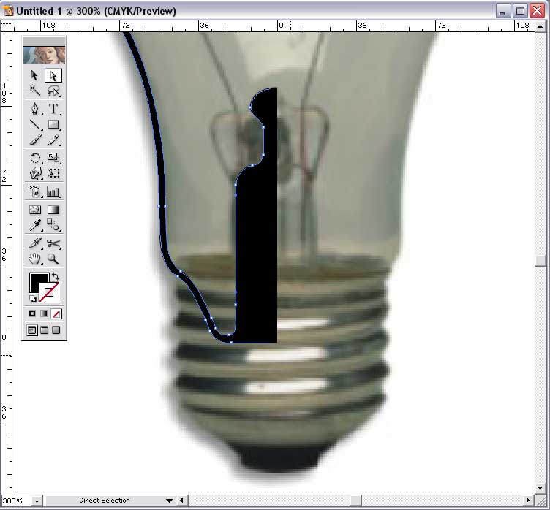This screenshot has height=510, width=550.
Task: Click the ruler origin corner box
Action: coord(7,26)
